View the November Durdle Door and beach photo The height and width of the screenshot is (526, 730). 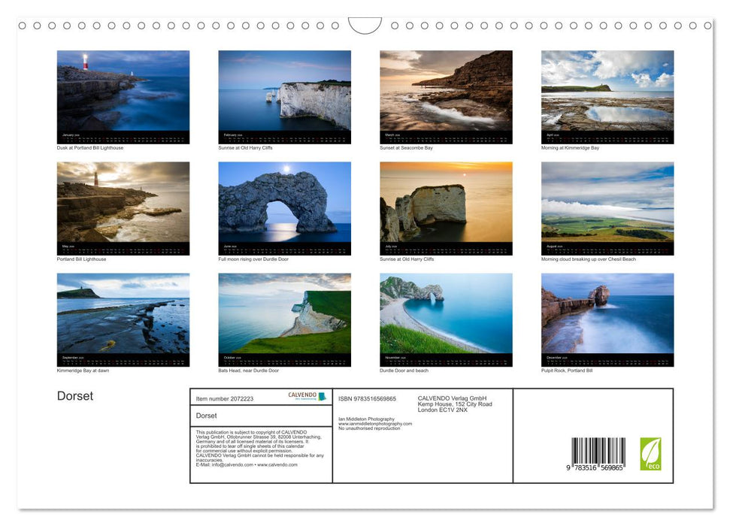(446, 317)
